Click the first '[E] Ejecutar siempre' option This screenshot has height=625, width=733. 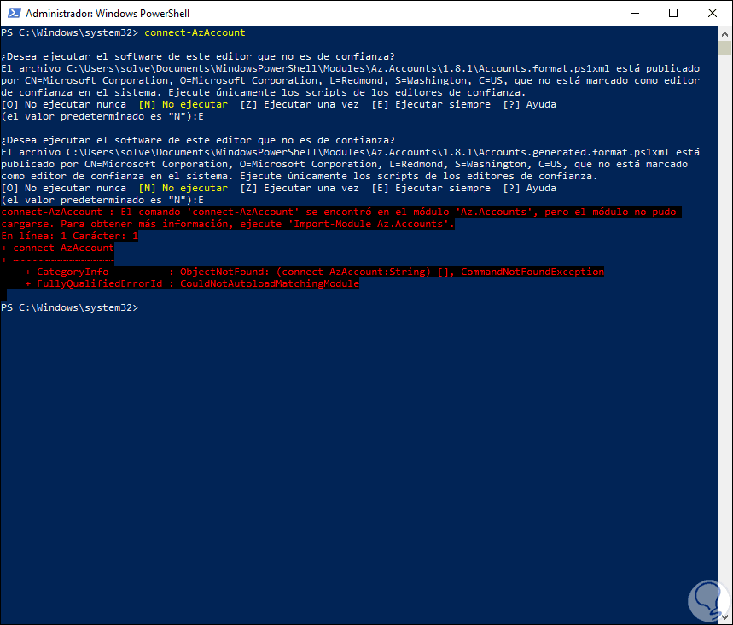click(431, 105)
